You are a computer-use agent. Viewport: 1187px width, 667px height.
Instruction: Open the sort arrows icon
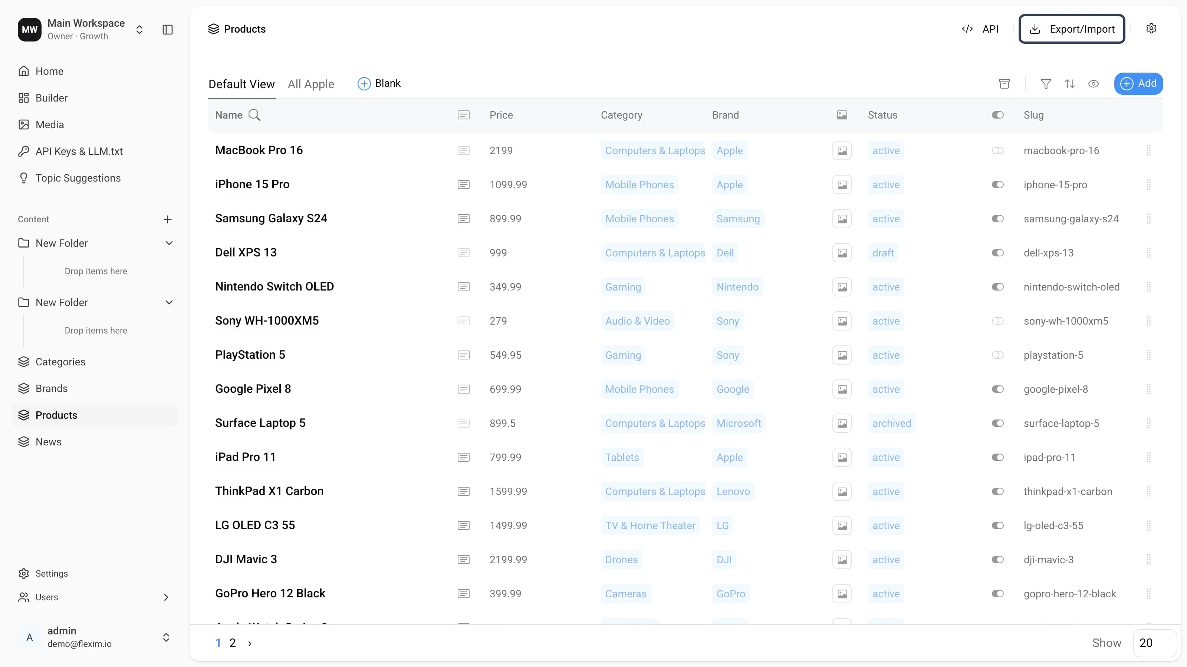[1070, 84]
